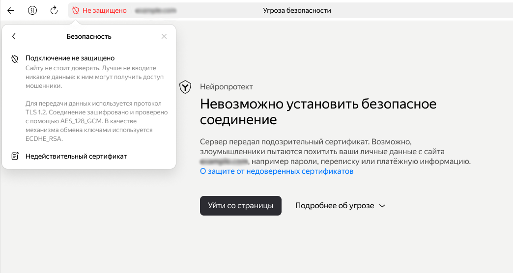Click the certificate icon in the popup
This screenshot has height=273, width=513.
15,156
